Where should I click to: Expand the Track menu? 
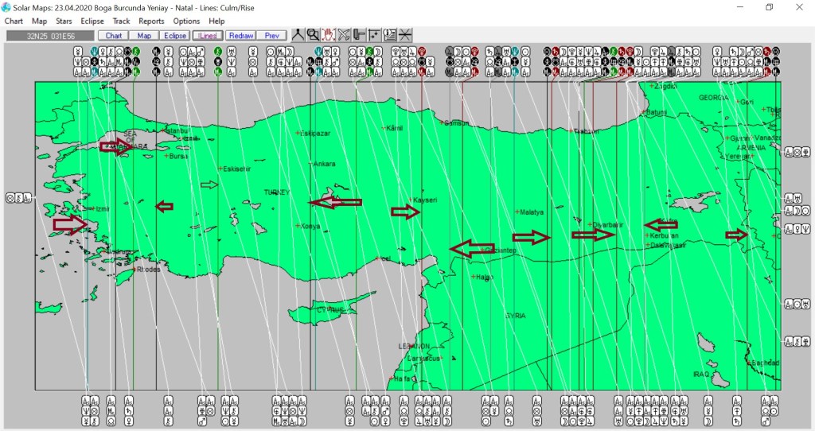point(121,21)
